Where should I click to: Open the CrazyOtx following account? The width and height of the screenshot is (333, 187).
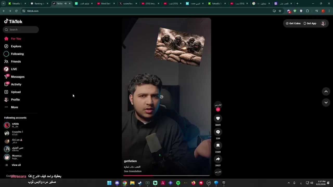pos(14,133)
